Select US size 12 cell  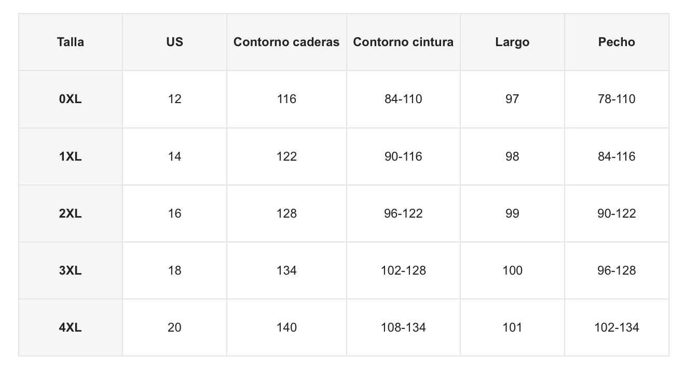175,99
